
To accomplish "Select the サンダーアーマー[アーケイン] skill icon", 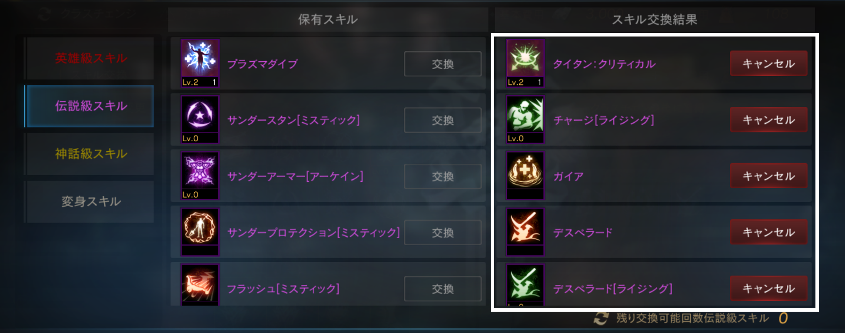I will [x=200, y=176].
